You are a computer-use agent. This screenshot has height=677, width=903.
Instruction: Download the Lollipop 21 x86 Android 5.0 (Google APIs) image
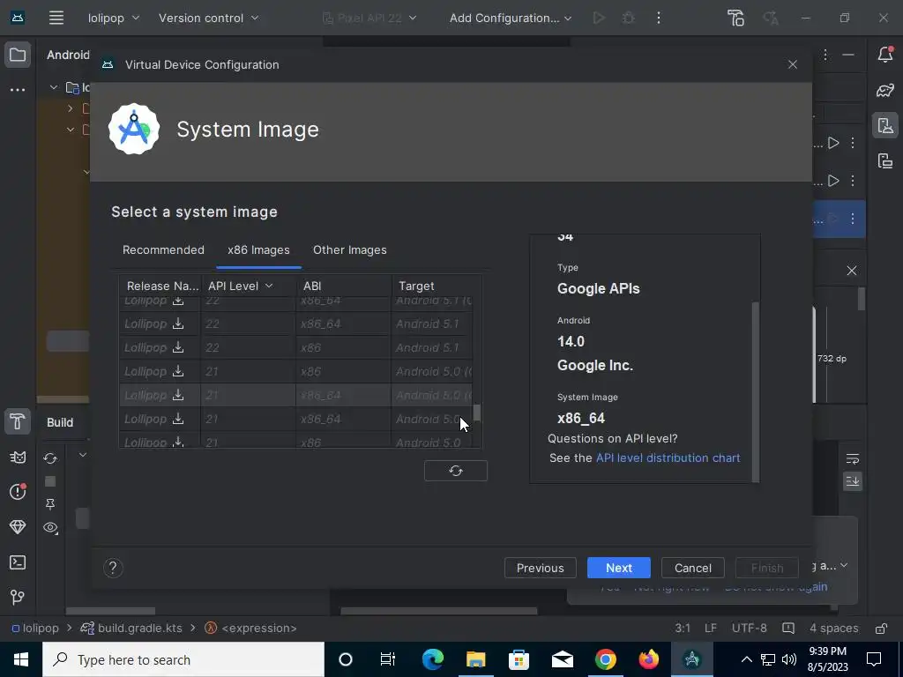(178, 371)
